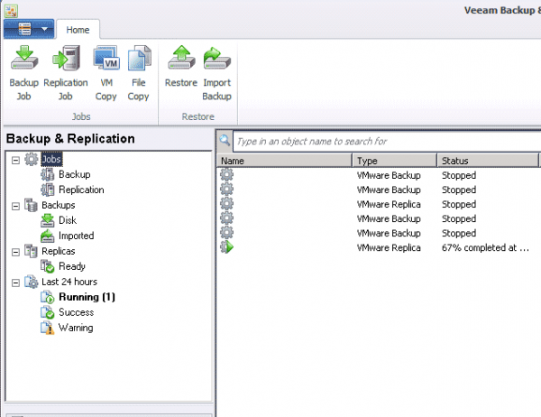Click the Replication node icon under Jobs
Screen dimensions: 541x417
point(48,190)
